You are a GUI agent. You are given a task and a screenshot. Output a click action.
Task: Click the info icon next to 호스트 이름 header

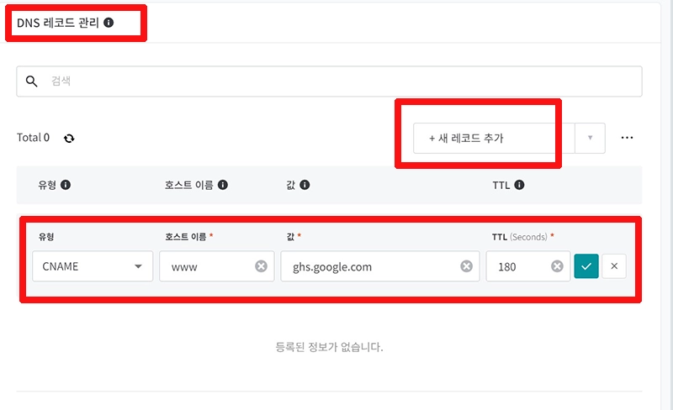tap(223, 185)
